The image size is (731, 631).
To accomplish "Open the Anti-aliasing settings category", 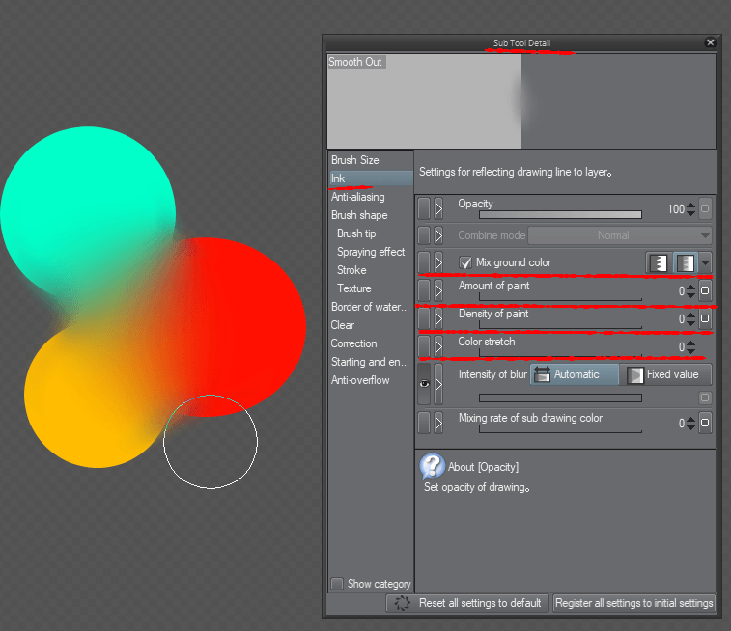I will point(357,197).
